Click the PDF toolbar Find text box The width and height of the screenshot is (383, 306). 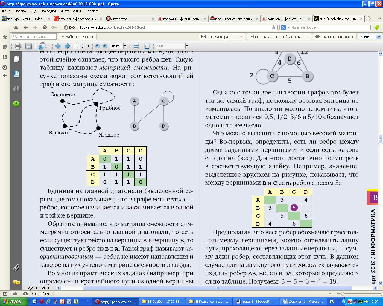(171, 46)
